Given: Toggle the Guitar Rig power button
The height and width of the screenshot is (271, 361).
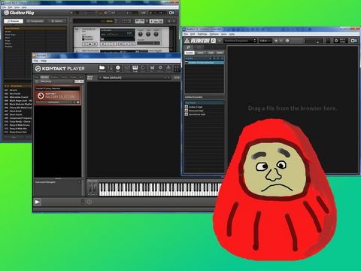Looking at the screenshot, I should pyautogui.click(x=171, y=13).
